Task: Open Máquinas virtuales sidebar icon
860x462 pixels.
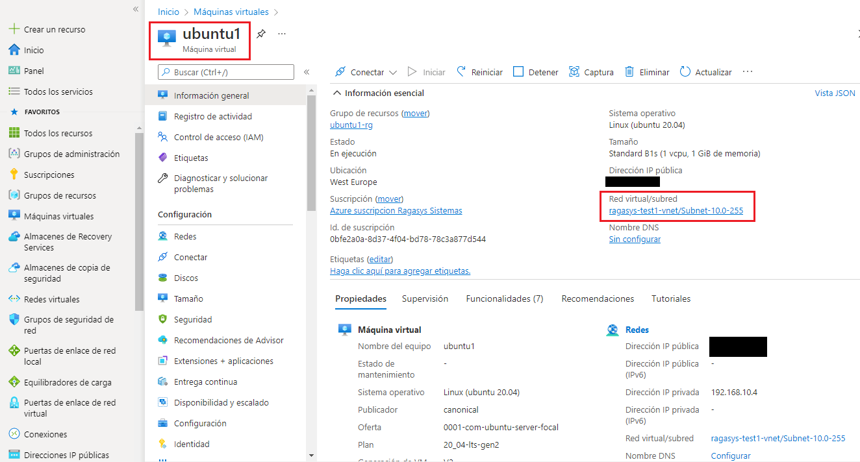Action: click(14, 216)
